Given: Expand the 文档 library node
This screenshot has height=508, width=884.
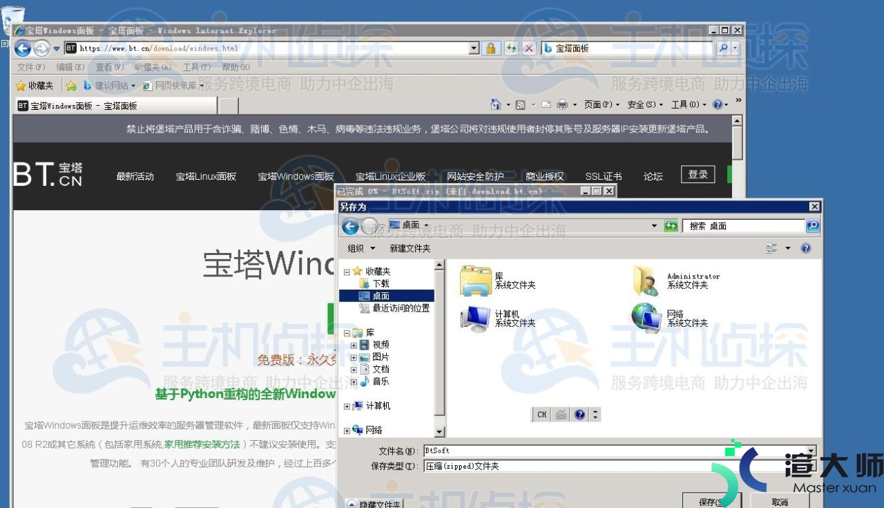Looking at the screenshot, I should click(x=354, y=370).
